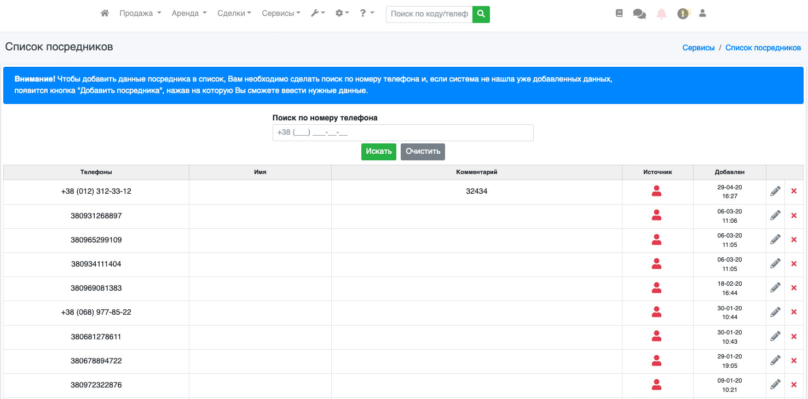Screen dimensions: 808x399
Task: Focus the phone number search field
Action: [403, 132]
